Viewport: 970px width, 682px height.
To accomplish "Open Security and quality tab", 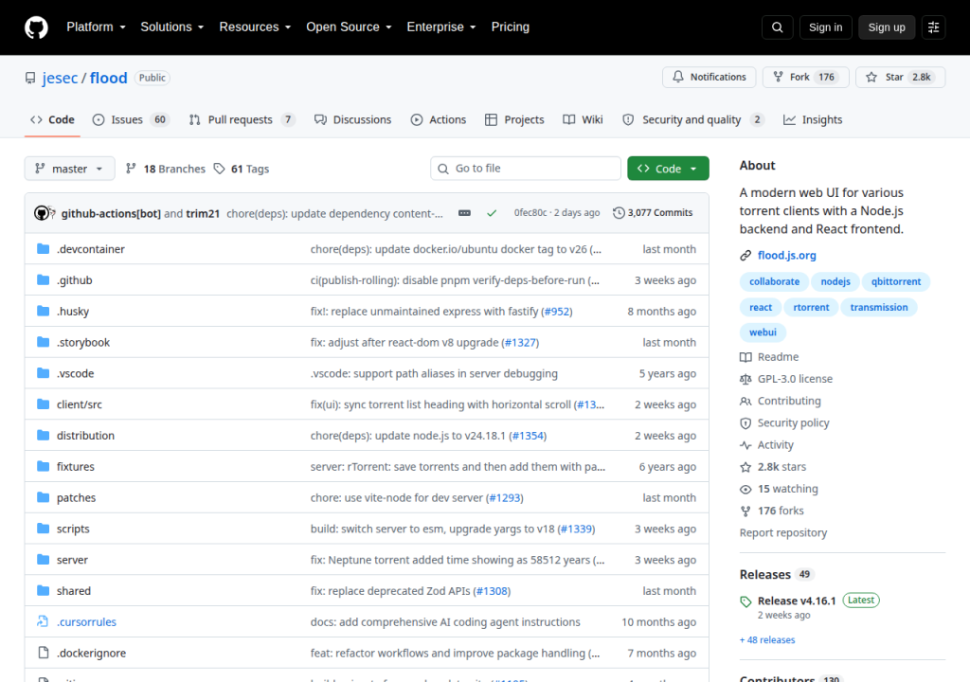I will 692,119.
